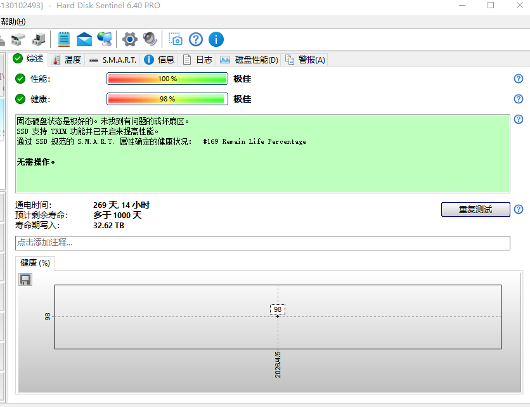
Task: Click the blue info icon in toolbar
Action: pyautogui.click(x=216, y=39)
